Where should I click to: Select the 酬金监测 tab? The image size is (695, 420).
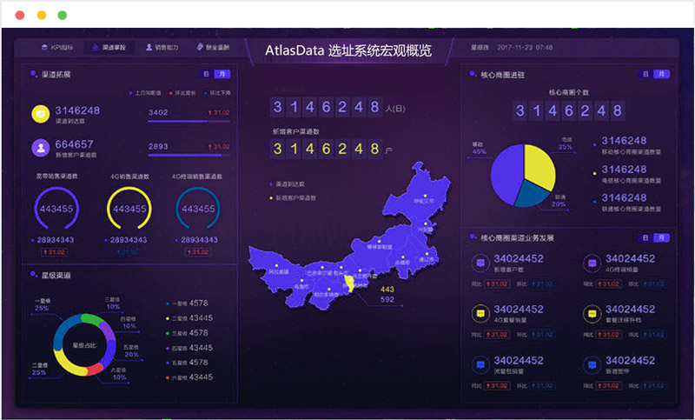pyautogui.click(x=213, y=48)
